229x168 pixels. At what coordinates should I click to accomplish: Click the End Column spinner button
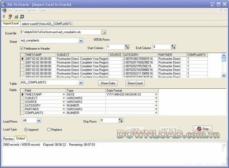pyautogui.click(x=173, y=47)
